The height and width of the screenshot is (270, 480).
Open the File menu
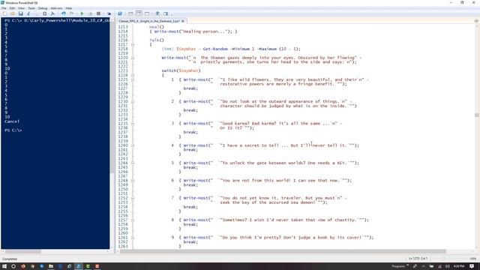(x=4, y=8)
